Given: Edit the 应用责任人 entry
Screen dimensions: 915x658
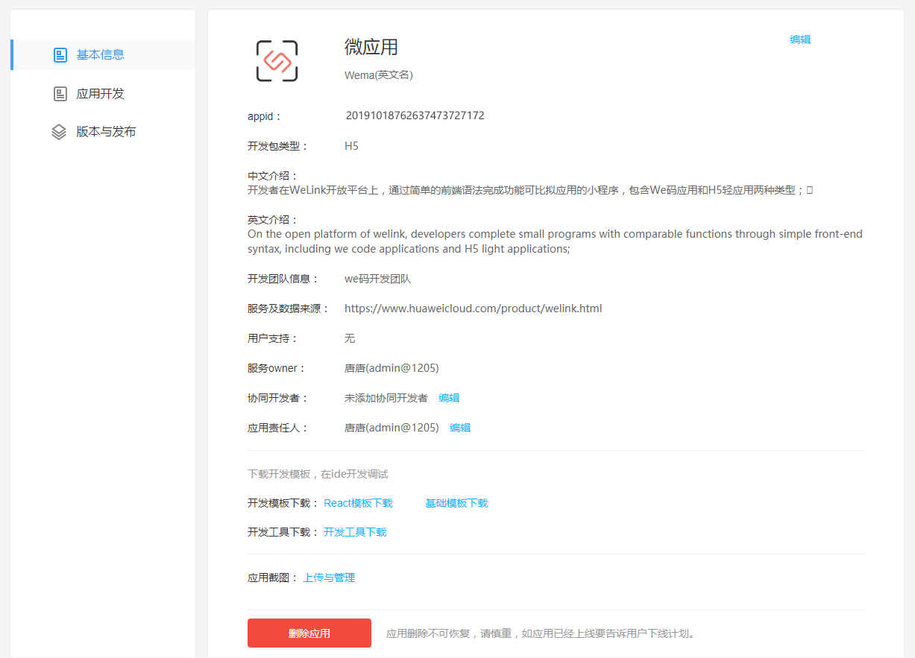Looking at the screenshot, I should click(x=460, y=428).
